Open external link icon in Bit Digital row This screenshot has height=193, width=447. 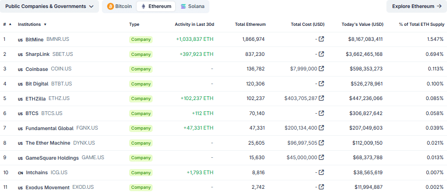point(321,84)
